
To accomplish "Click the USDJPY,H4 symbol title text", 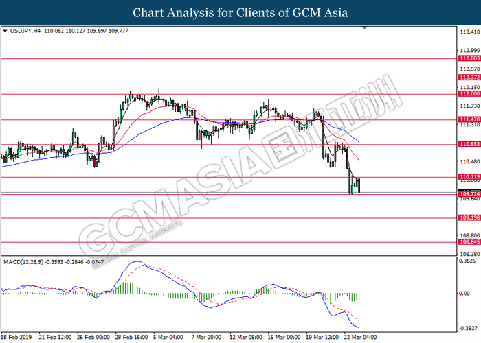I will (25, 31).
